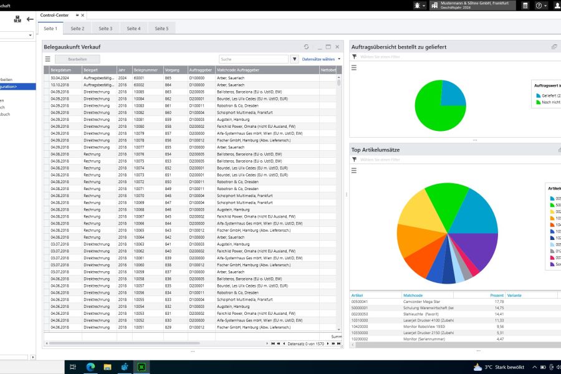The image size is (561, 374).
Task: Go to the previous page of records
Action: pyautogui.click(x=279, y=343)
